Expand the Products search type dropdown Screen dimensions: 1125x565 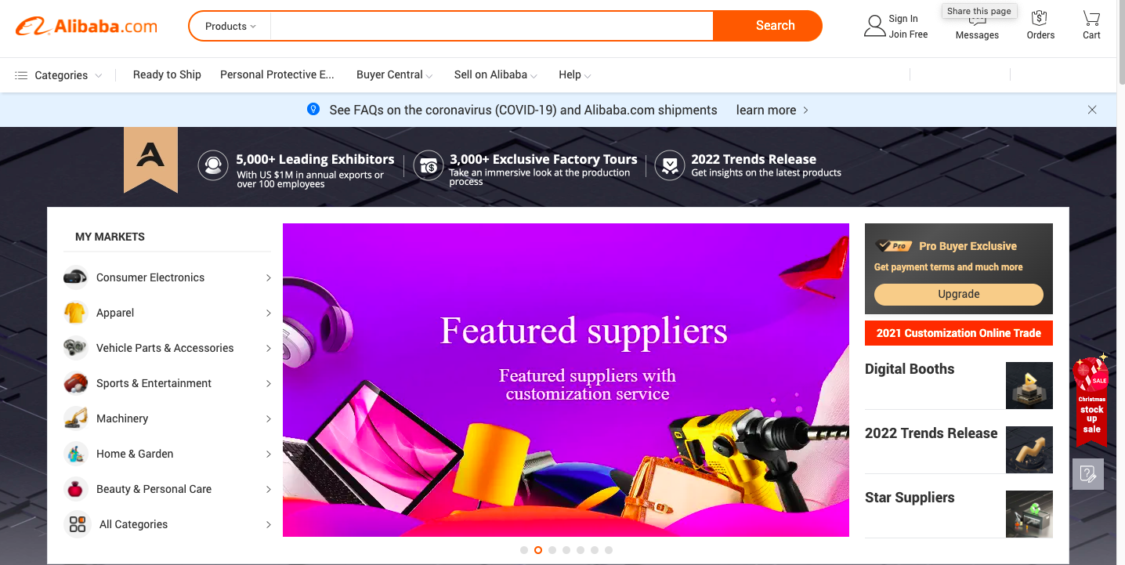point(230,26)
